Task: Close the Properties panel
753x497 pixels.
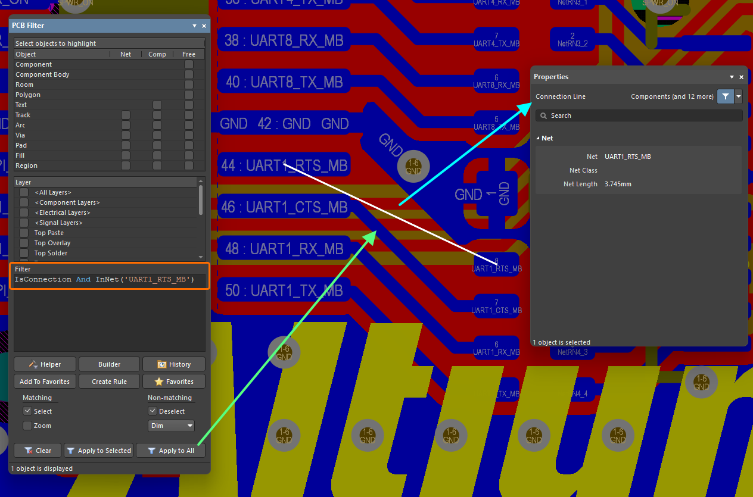Action: coord(742,77)
